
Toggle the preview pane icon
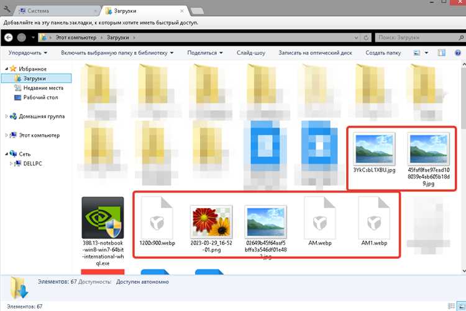pos(442,53)
